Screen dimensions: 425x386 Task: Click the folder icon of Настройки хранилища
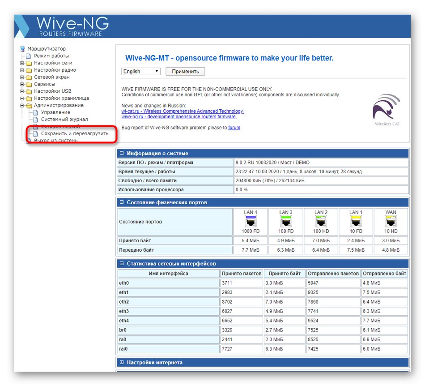coord(29,99)
